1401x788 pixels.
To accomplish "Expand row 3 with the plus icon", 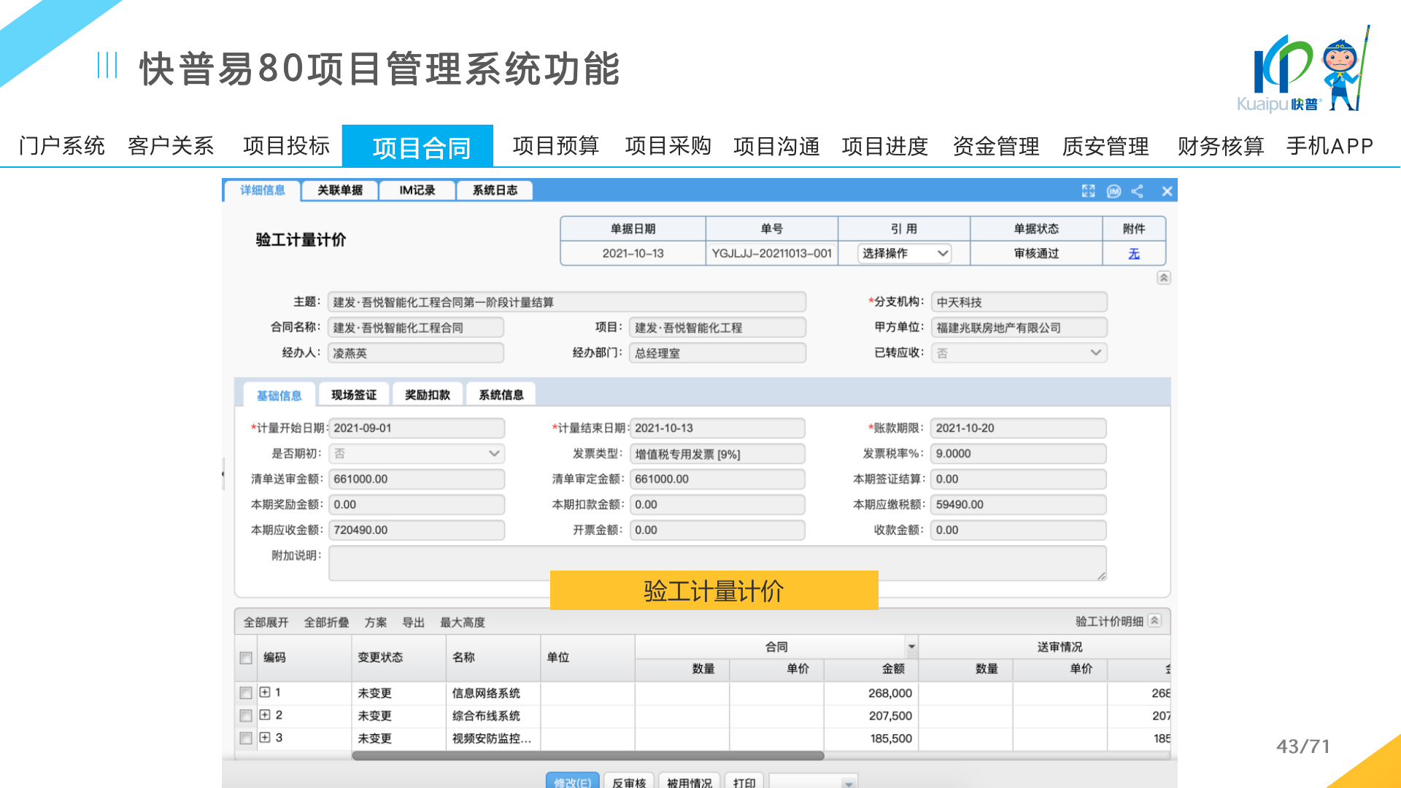I will [265, 738].
